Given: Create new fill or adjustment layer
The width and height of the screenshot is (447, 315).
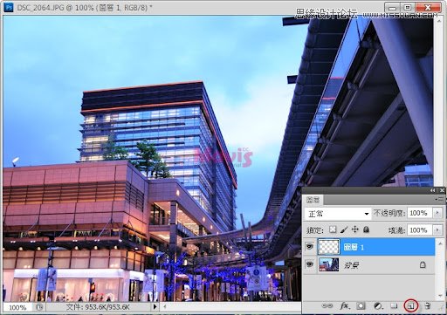Looking at the screenshot, I should (x=378, y=305).
